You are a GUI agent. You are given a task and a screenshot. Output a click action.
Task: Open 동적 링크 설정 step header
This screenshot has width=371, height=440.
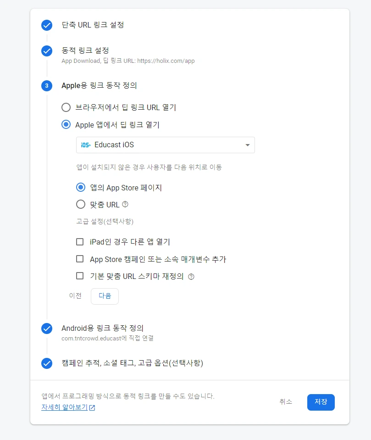tap(85, 50)
